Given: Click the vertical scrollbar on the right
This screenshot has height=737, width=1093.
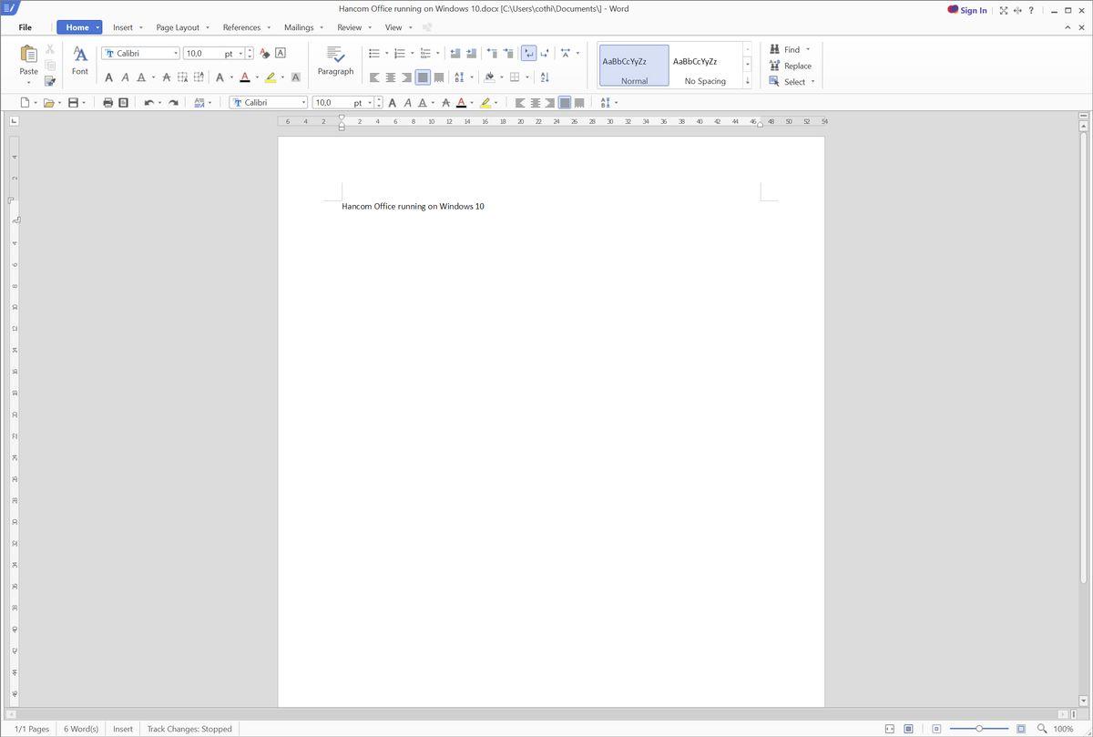Looking at the screenshot, I should [1083, 358].
